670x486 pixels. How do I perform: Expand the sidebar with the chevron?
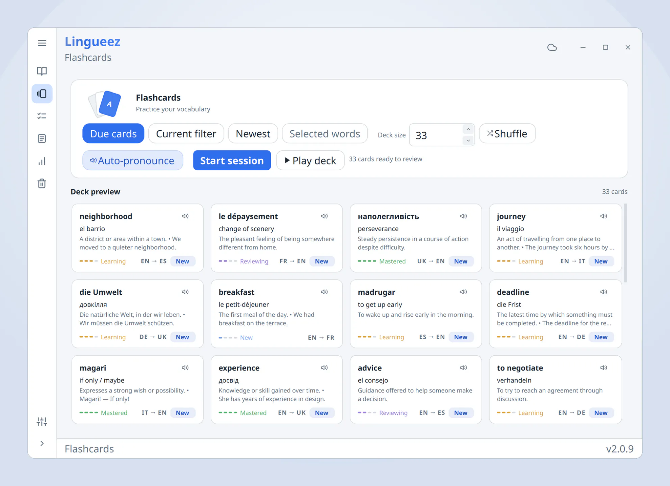42,443
